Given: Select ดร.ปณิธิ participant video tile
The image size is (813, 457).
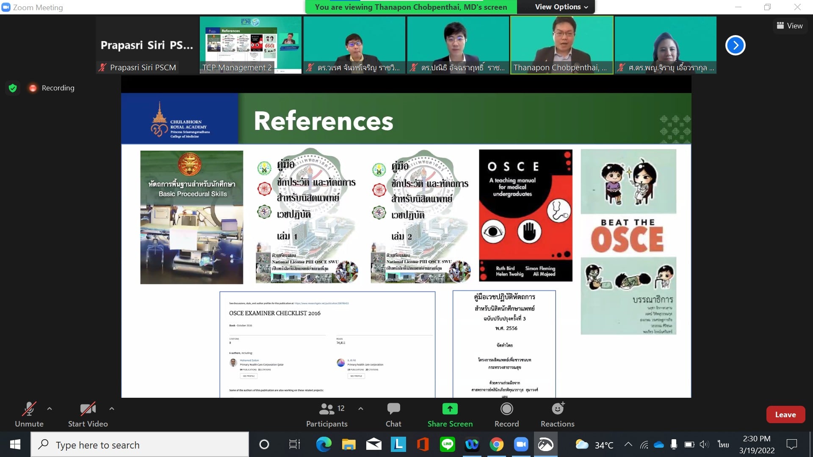Looking at the screenshot, I should click(458, 45).
